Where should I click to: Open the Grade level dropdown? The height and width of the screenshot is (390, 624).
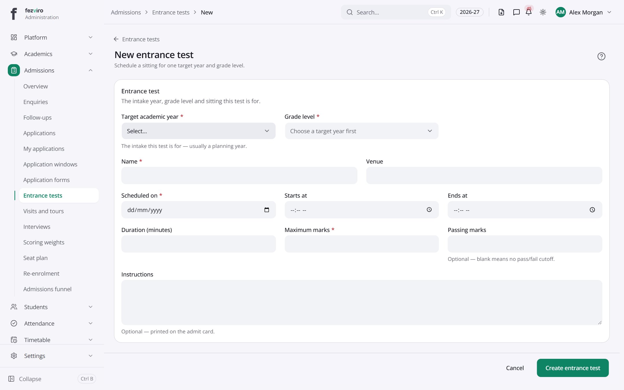(361, 131)
